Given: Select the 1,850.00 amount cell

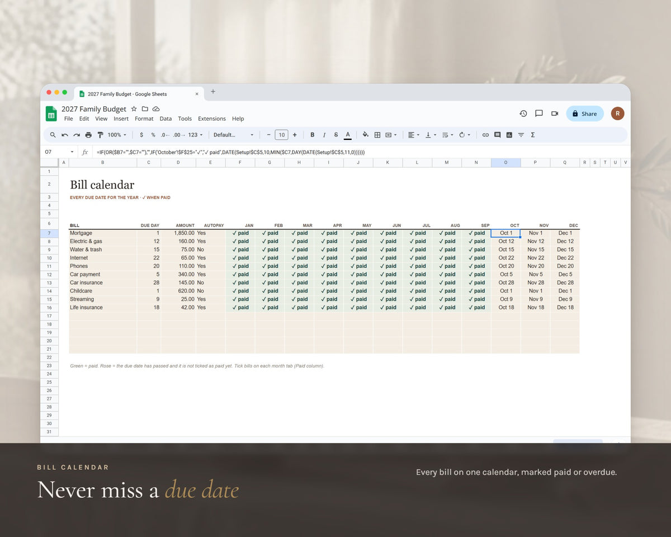Looking at the screenshot, I should coord(178,233).
